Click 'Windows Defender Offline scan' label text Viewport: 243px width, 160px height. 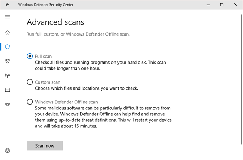click(66, 102)
